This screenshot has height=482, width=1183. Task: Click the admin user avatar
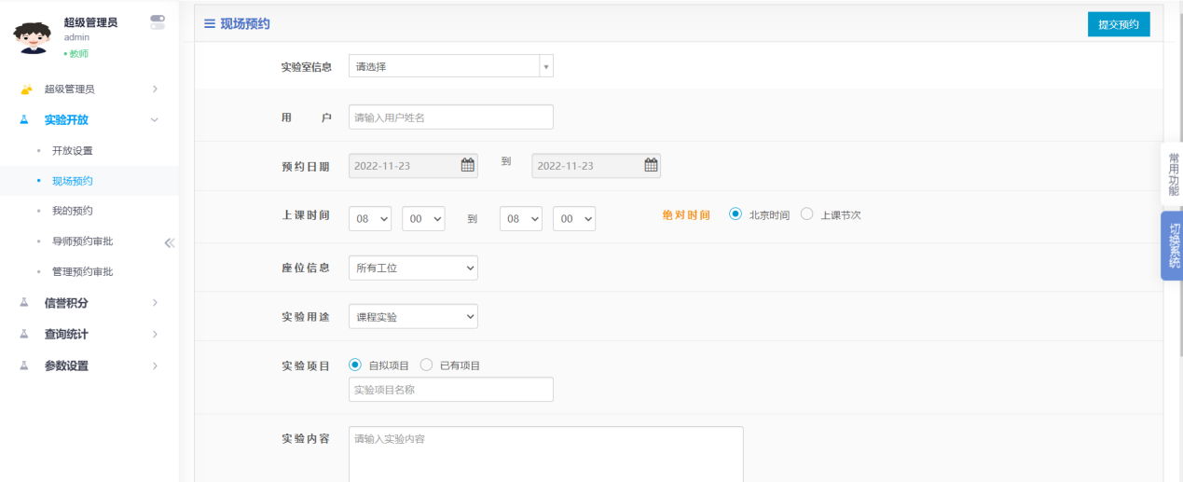(32, 36)
